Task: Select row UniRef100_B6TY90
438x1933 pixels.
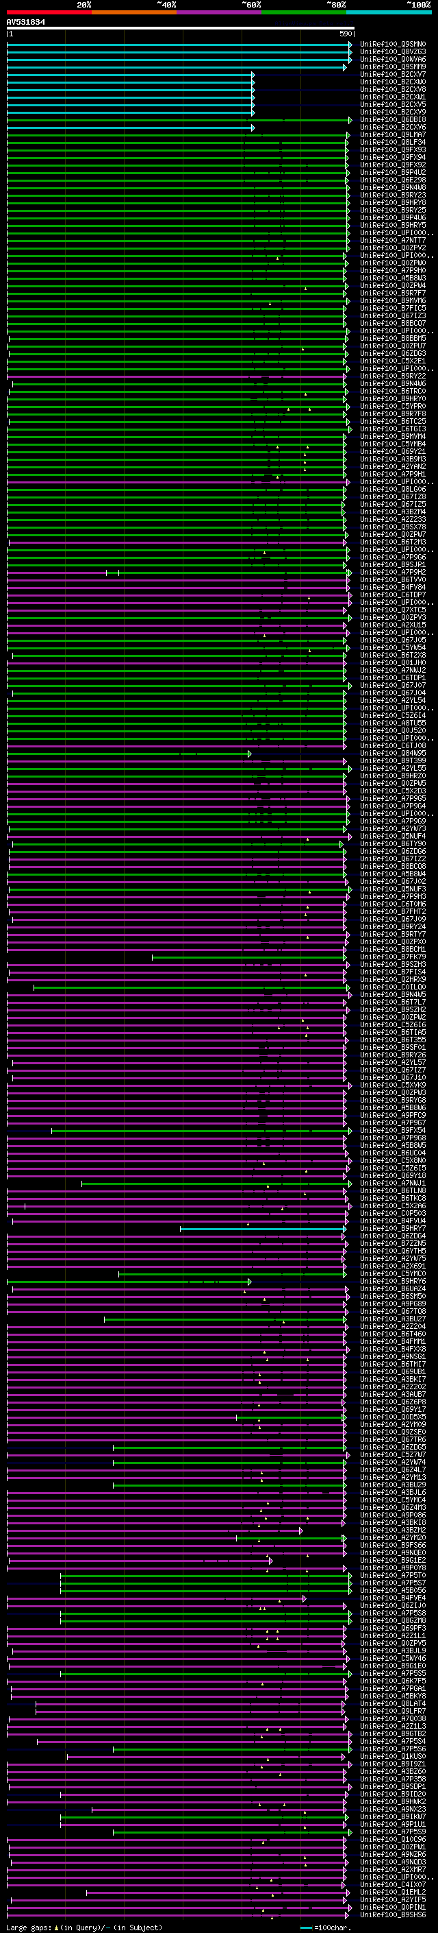Action: 393,843
